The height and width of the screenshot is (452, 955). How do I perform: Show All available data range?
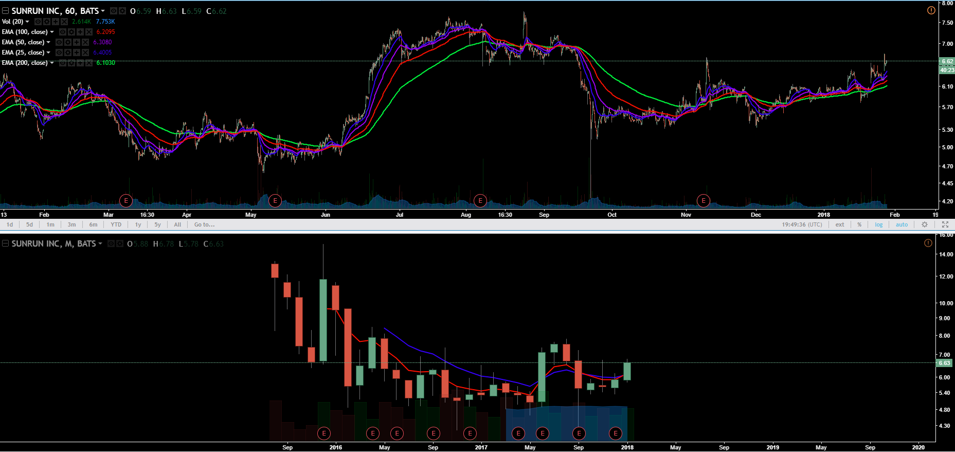click(x=177, y=224)
